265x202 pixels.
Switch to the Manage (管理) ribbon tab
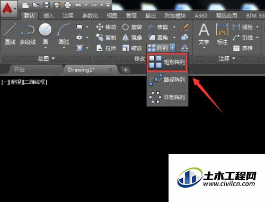click(131, 16)
